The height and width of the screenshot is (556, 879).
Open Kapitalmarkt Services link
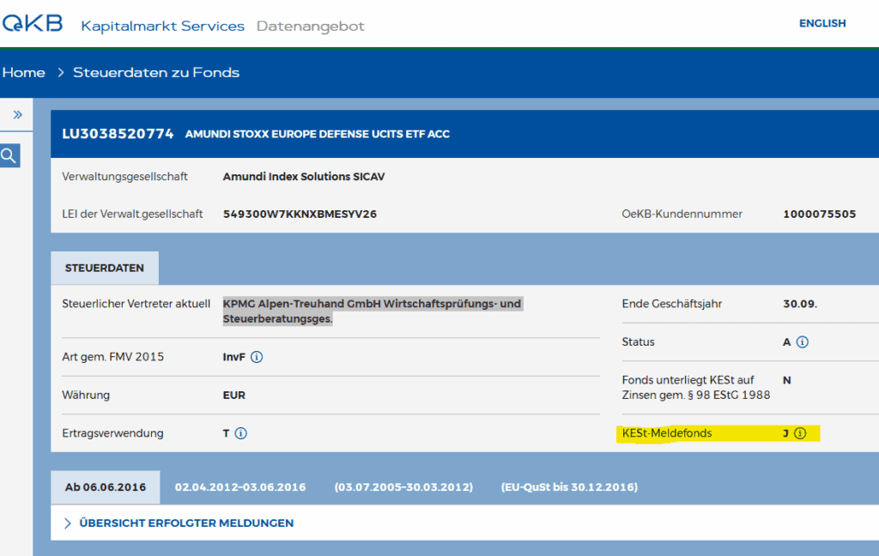(x=162, y=27)
